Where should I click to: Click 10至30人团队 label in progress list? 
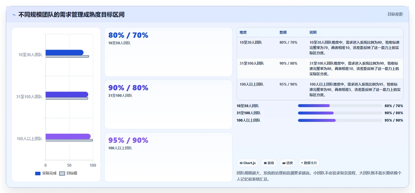pyautogui.click(x=248, y=106)
